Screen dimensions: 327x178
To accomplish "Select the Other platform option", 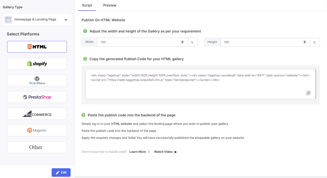I will 37,147.
